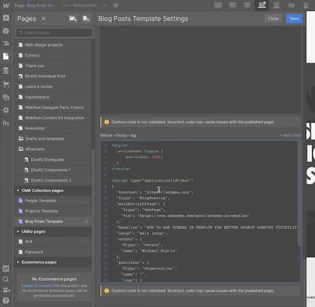Select the [Draft] Individual Post page
The width and height of the screenshot is (315, 307).
point(53,76)
